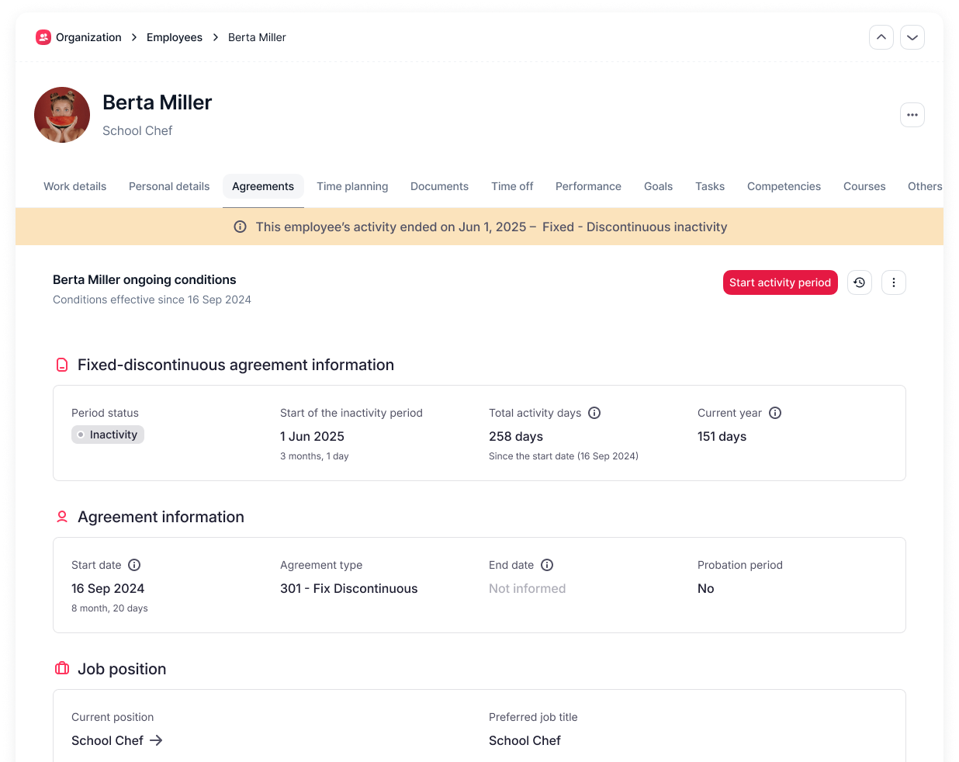Click Employees in breadcrumb

pyautogui.click(x=175, y=37)
